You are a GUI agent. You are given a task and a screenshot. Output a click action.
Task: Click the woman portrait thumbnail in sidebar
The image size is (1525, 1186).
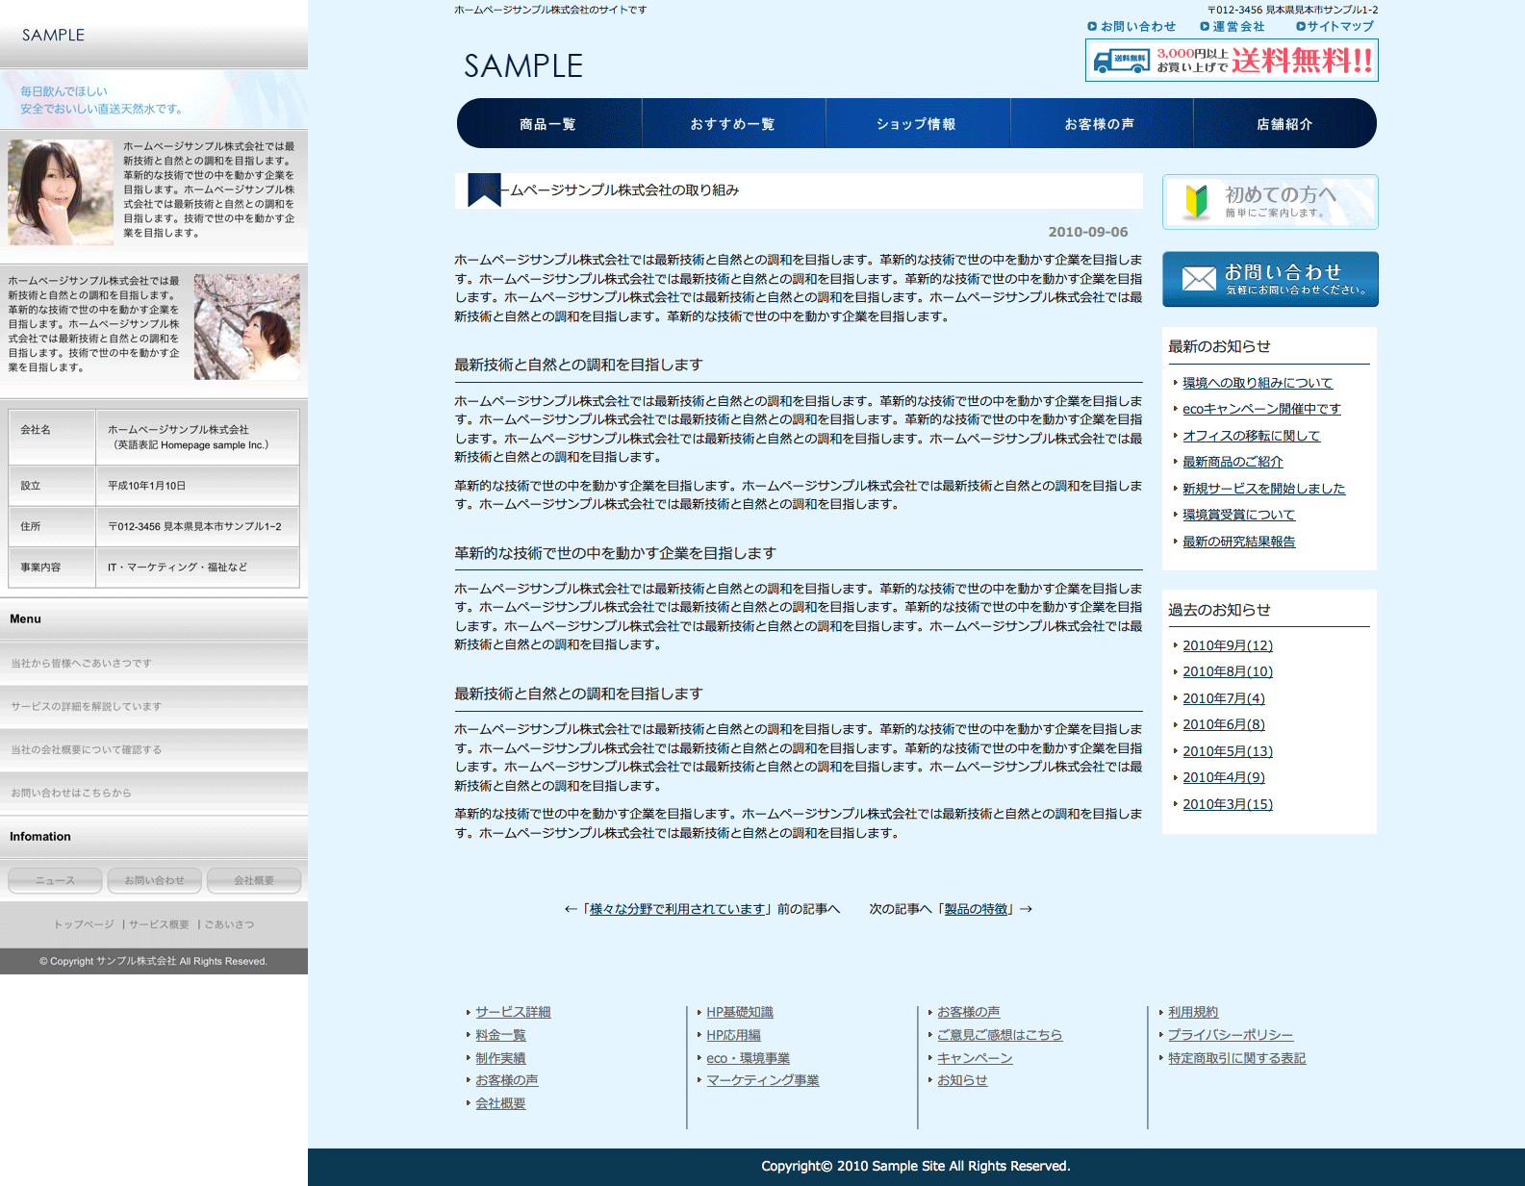pos(61,192)
